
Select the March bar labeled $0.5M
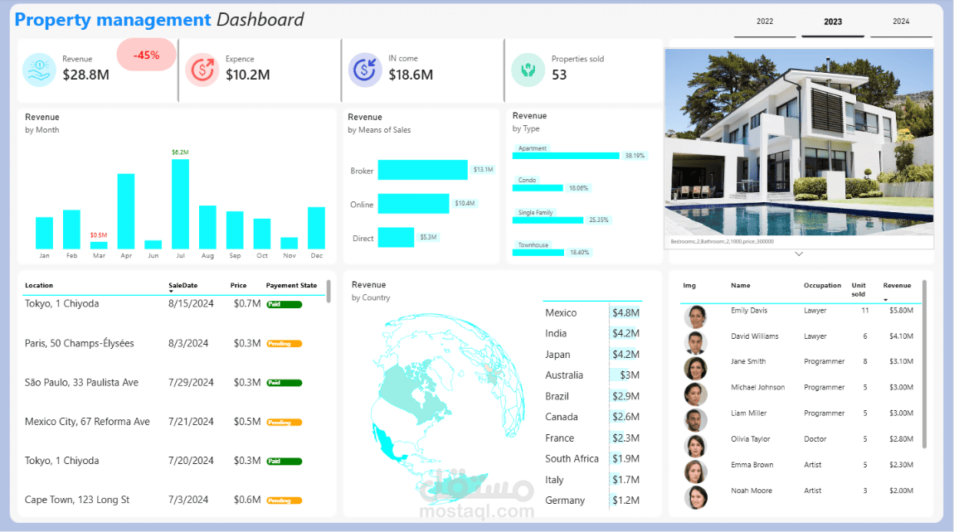click(99, 245)
